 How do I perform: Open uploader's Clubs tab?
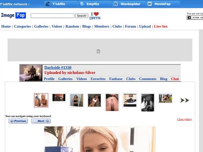131,79
